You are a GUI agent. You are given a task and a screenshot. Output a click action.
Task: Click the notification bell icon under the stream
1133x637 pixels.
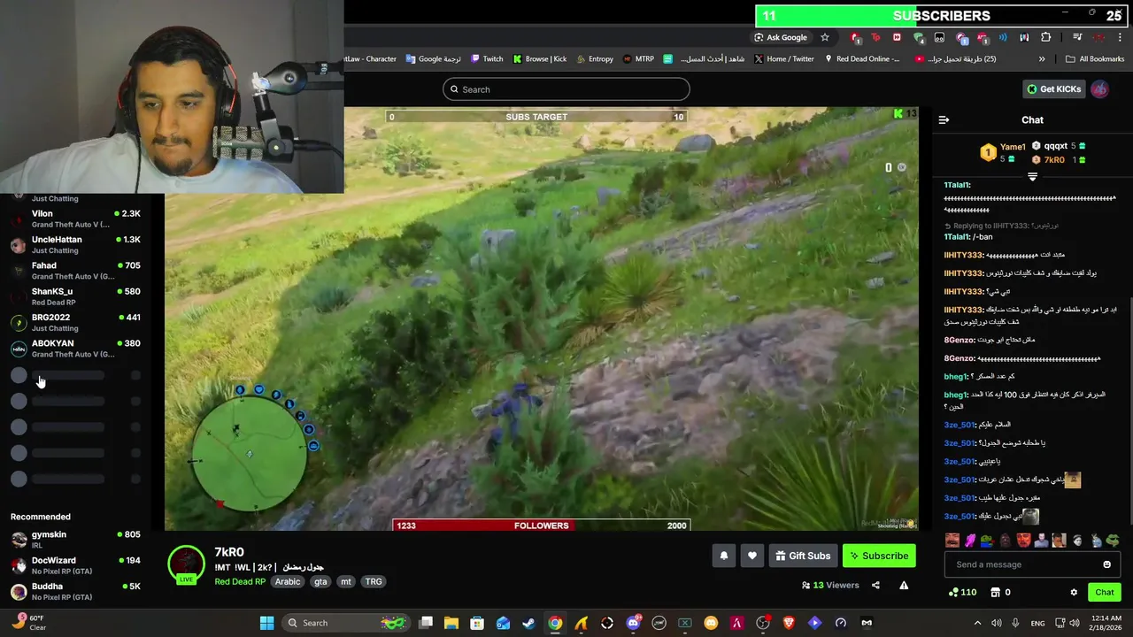click(x=724, y=556)
